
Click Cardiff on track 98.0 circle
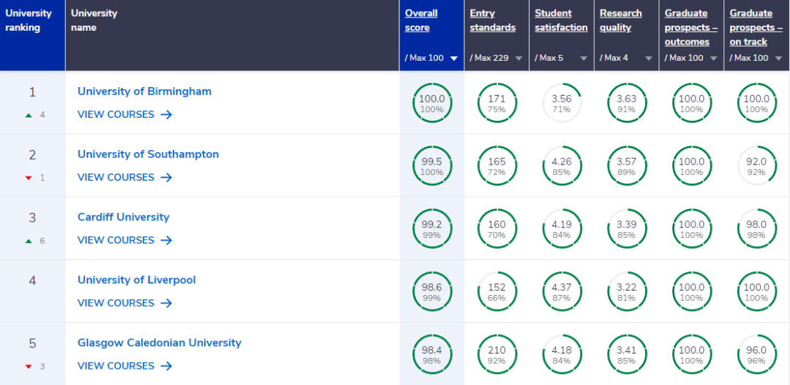[x=757, y=229]
